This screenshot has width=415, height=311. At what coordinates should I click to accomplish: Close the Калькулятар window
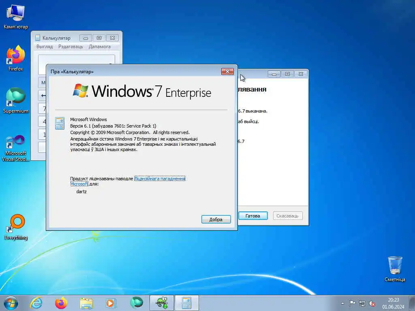point(113,38)
